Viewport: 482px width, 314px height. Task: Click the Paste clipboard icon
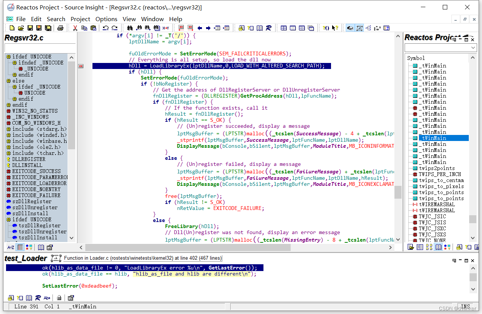(x=93, y=28)
